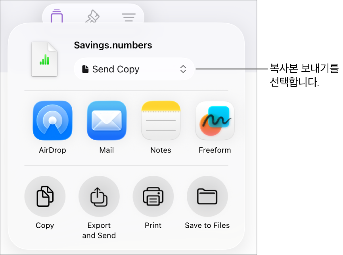Screen dimensions: 343x255
Task: Choose the Freeform app icon
Action: [x=215, y=120]
